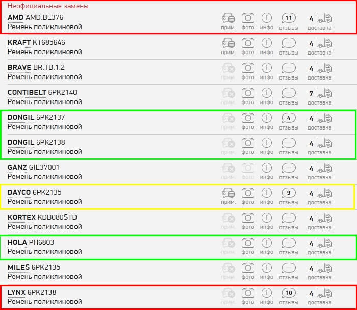Image resolution: width=357 pixels, height=310 pixels.
Task: Show 9 reviews for DAYCO 6PK2135
Action: click(x=289, y=193)
